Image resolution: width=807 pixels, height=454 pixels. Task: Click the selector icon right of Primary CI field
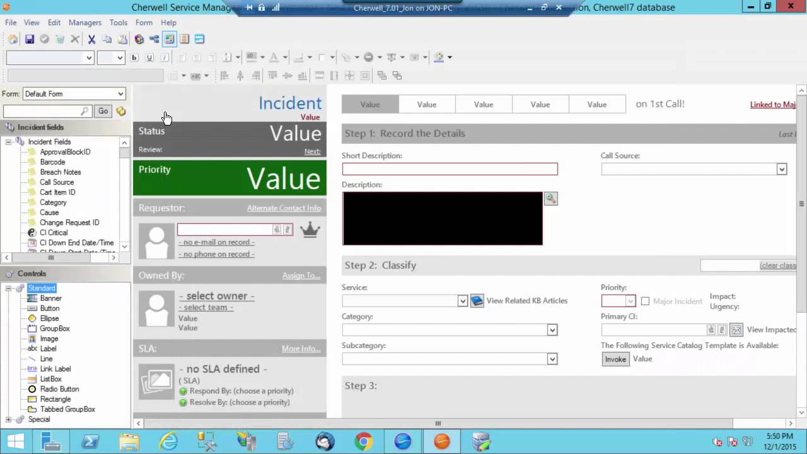[736, 330]
